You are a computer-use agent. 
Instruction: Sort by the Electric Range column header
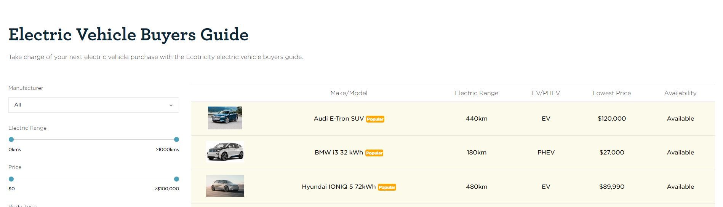(x=477, y=93)
